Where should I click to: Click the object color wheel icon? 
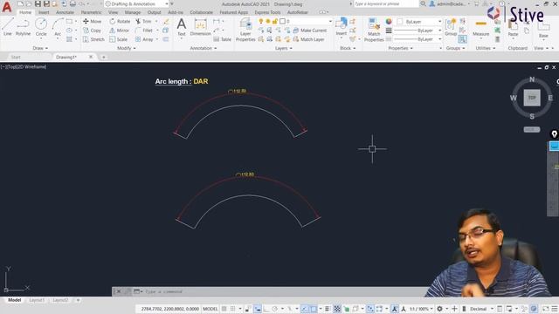pos(389,21)
